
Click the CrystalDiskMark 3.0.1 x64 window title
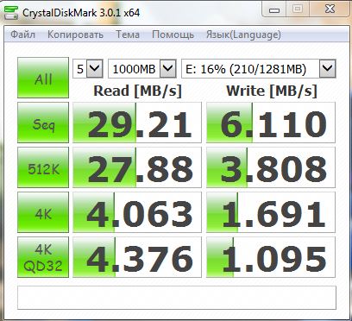[81, 13]
